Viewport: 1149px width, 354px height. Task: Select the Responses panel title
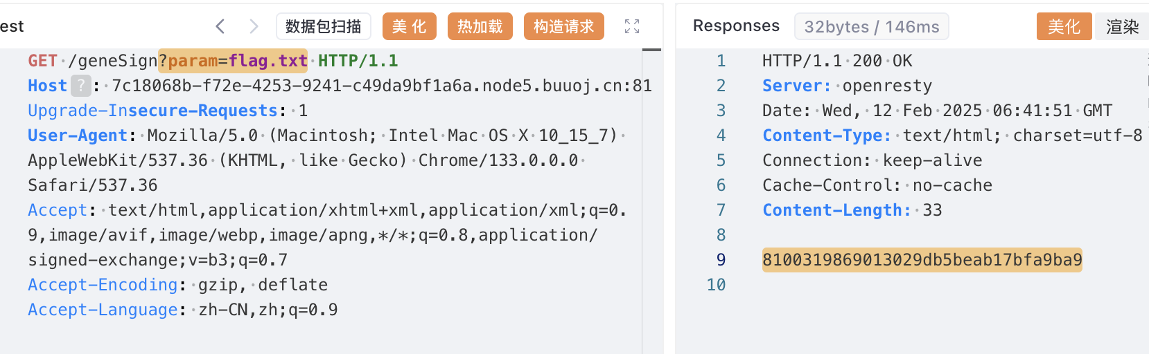pos(736,26)
